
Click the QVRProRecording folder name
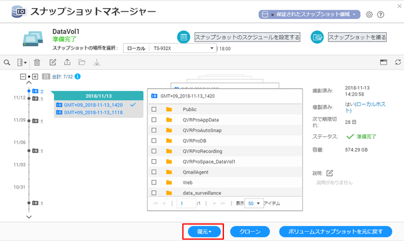coord(203,151)
